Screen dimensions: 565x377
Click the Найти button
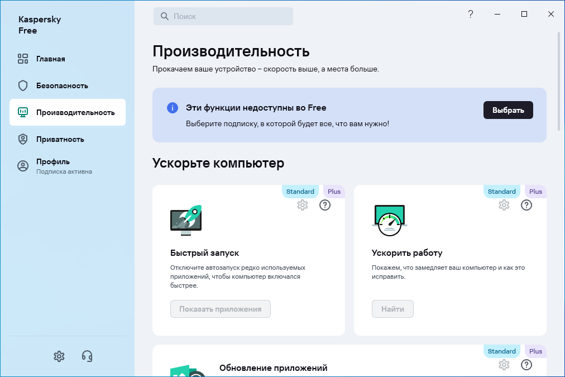[392, 309]
